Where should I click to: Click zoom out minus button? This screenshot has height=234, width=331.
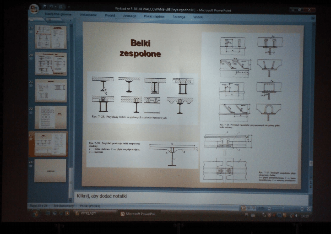[269, 209]
